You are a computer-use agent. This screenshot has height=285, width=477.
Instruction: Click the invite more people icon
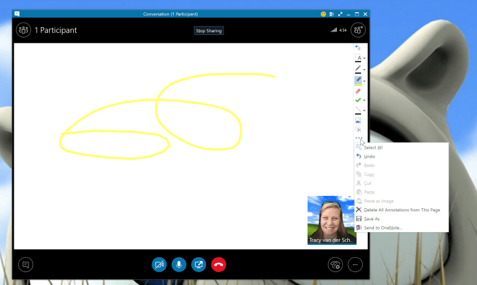[358, 30]
